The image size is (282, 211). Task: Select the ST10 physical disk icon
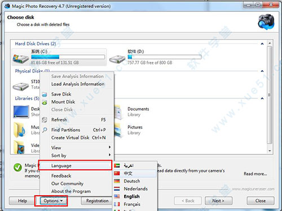point(21,87)
